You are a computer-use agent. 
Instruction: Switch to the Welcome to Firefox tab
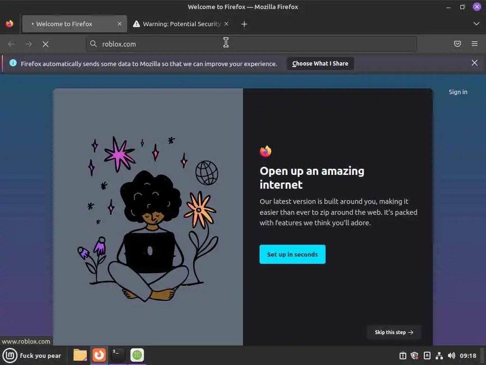pyautogui.click(x=75, y=24)
